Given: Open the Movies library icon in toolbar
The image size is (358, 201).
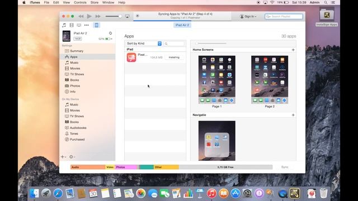Looking at the screenshot, I should [72, 25].
